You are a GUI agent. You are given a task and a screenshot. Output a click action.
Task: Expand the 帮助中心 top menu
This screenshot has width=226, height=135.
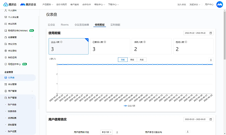pos(100,4)
